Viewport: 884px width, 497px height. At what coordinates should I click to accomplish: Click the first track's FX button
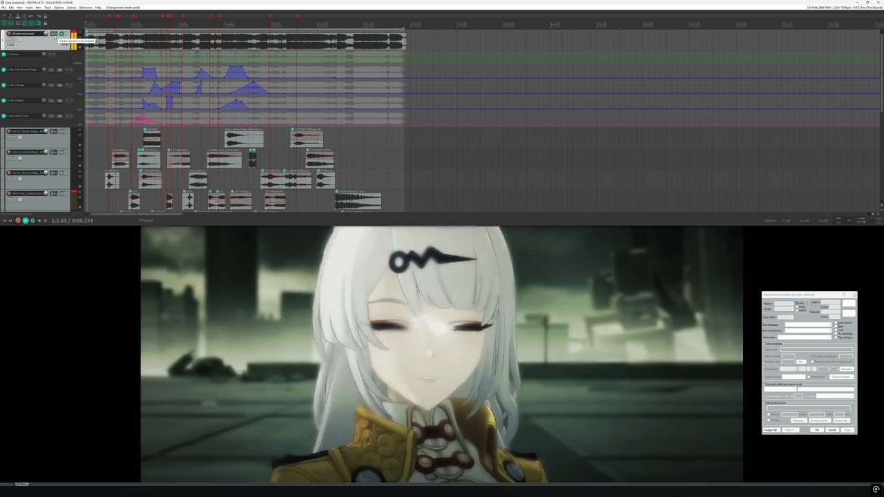61,34
